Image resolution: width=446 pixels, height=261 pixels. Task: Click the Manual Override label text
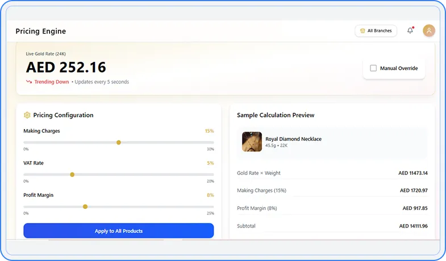pos(399,68)
